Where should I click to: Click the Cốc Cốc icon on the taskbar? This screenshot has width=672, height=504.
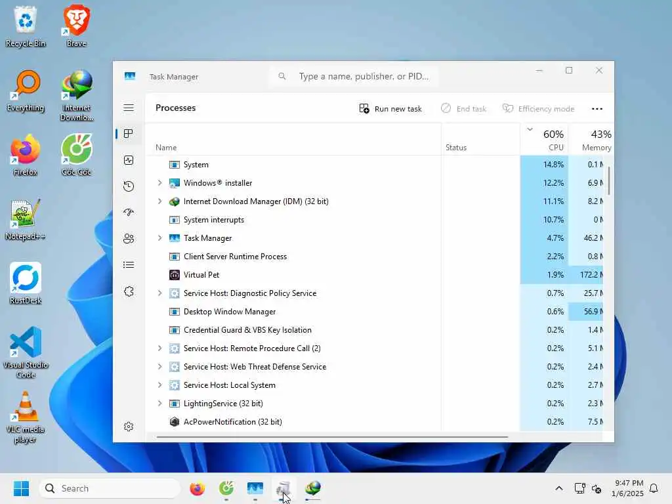point(226,488)
